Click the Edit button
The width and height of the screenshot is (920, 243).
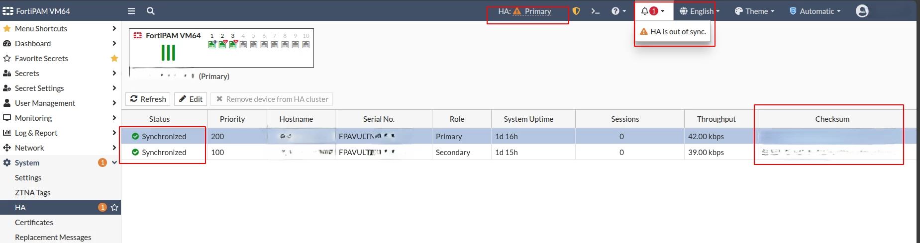tap(191, 99)
